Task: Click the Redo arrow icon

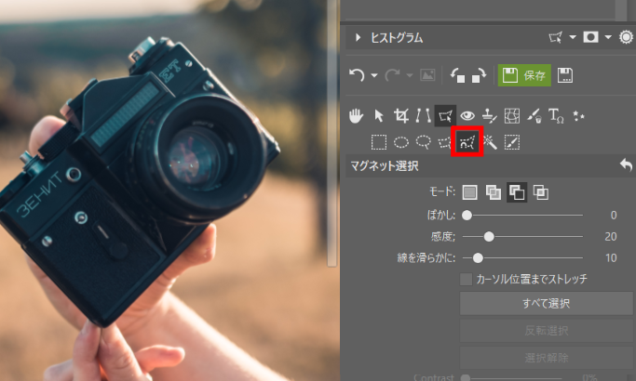Action: (392, 75)
